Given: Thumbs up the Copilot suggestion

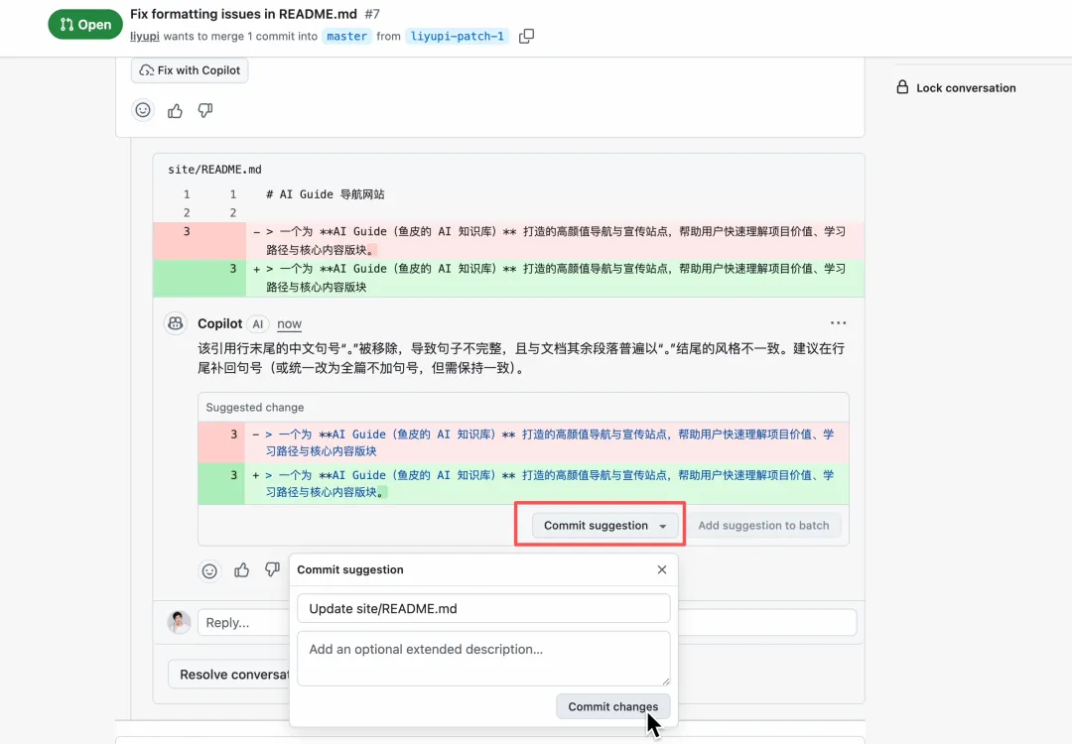Looking at the screenshot, I should (241, 570).
